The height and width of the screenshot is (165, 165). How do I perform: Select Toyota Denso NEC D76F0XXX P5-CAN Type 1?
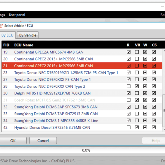coord(82,80)
